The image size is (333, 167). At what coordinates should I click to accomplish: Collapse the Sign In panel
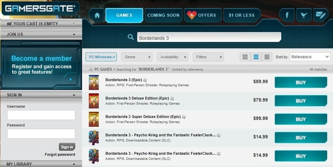point(41,95)
